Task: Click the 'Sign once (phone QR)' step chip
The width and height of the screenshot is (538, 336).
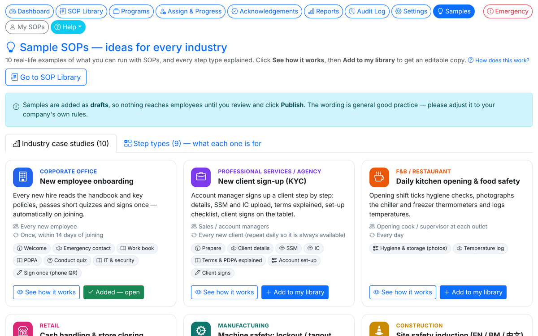Action: coord(48,272)
